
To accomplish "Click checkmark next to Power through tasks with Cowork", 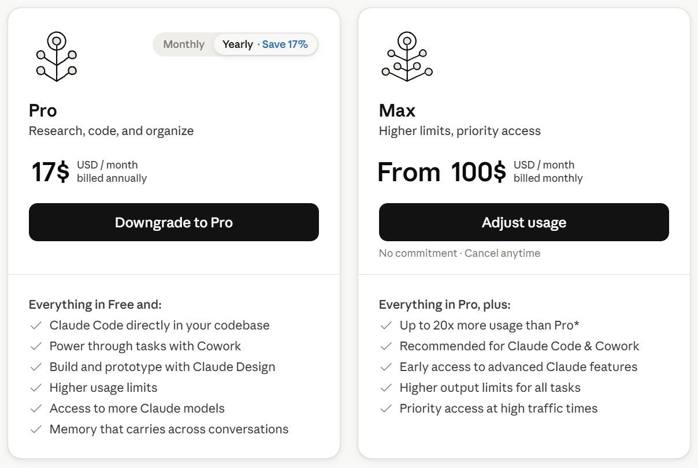I will 36,346.
